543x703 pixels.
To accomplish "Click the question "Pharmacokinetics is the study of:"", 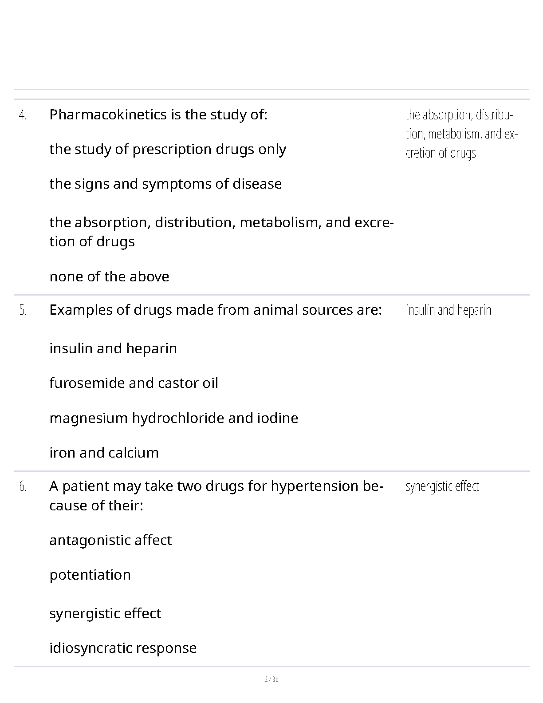I will [x=158, y=115].
